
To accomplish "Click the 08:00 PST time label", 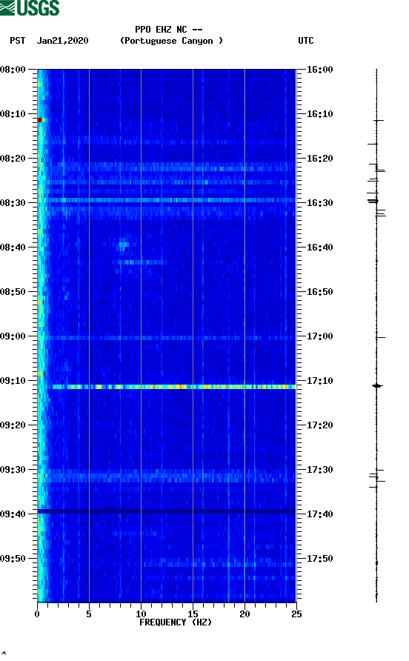I will pyautogui.click(x=13, y=70).
